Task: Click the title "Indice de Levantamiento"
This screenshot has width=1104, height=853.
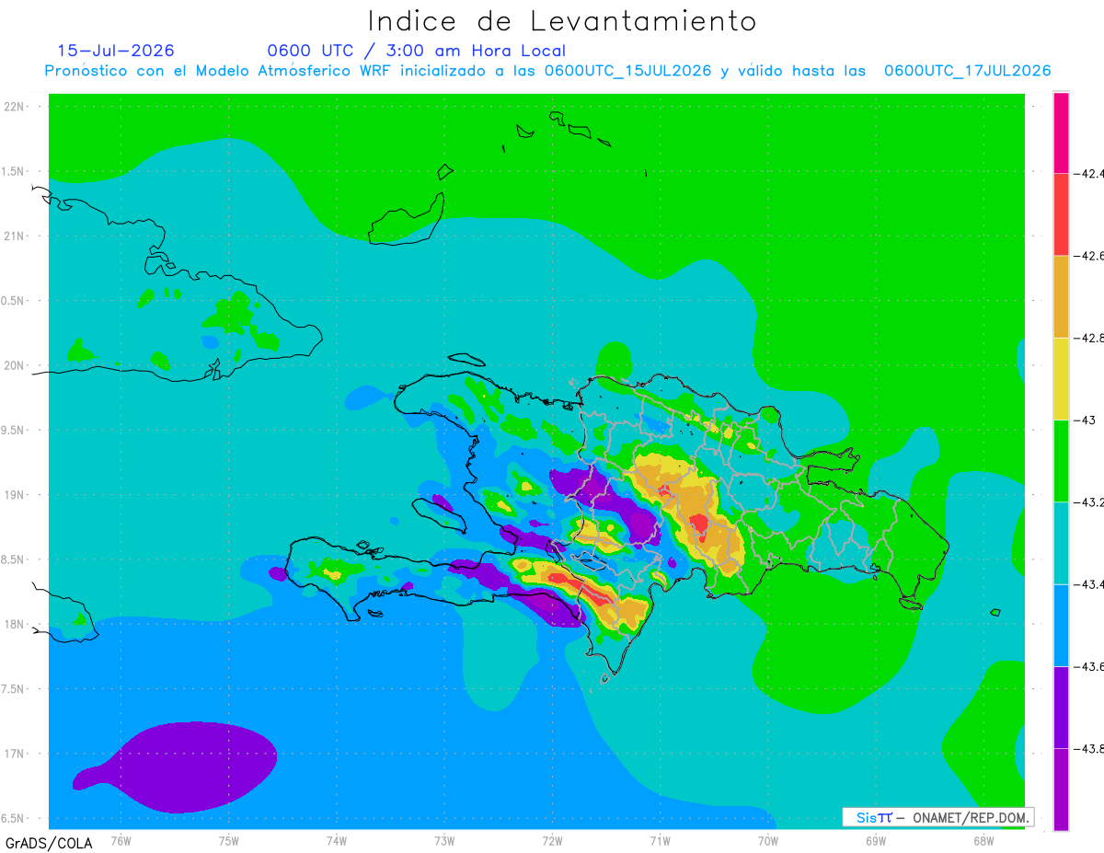Action: coord(562,20)
